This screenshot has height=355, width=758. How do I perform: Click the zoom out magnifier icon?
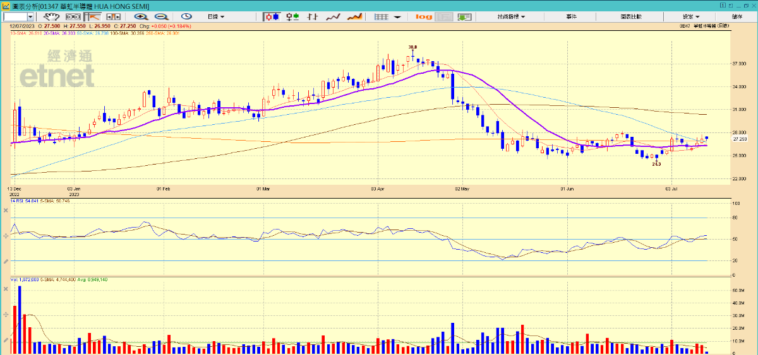pos(161,16)
